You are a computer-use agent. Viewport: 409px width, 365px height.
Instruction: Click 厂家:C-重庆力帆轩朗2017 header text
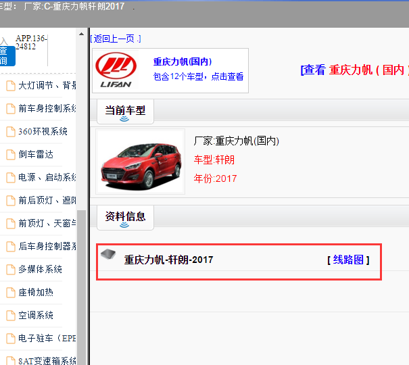pyautogui.click(x=74, y=6)
